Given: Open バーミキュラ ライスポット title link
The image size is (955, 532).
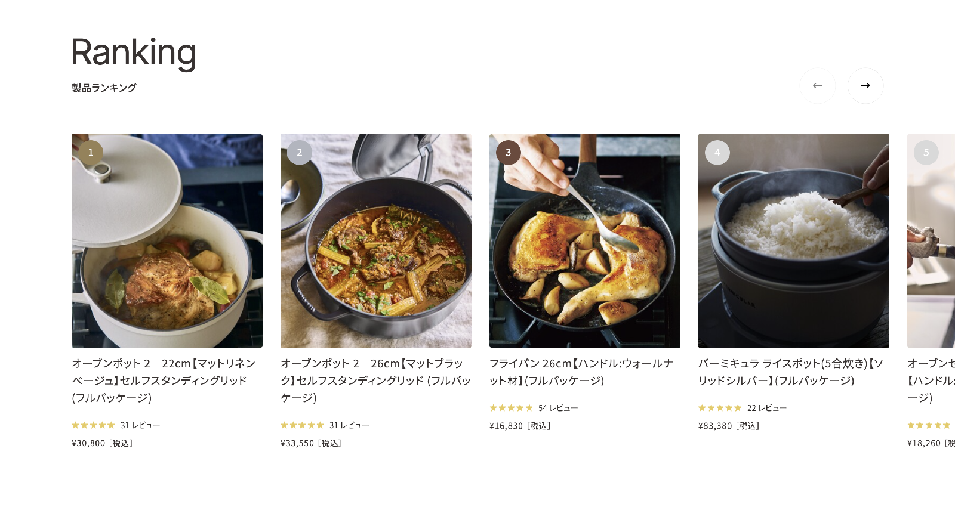Looking at the screenshot, I should [790, 372].
